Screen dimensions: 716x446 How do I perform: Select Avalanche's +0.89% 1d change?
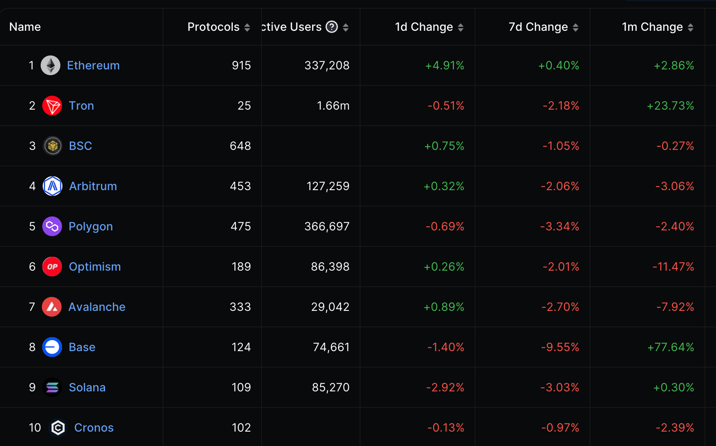coord(444,307)
